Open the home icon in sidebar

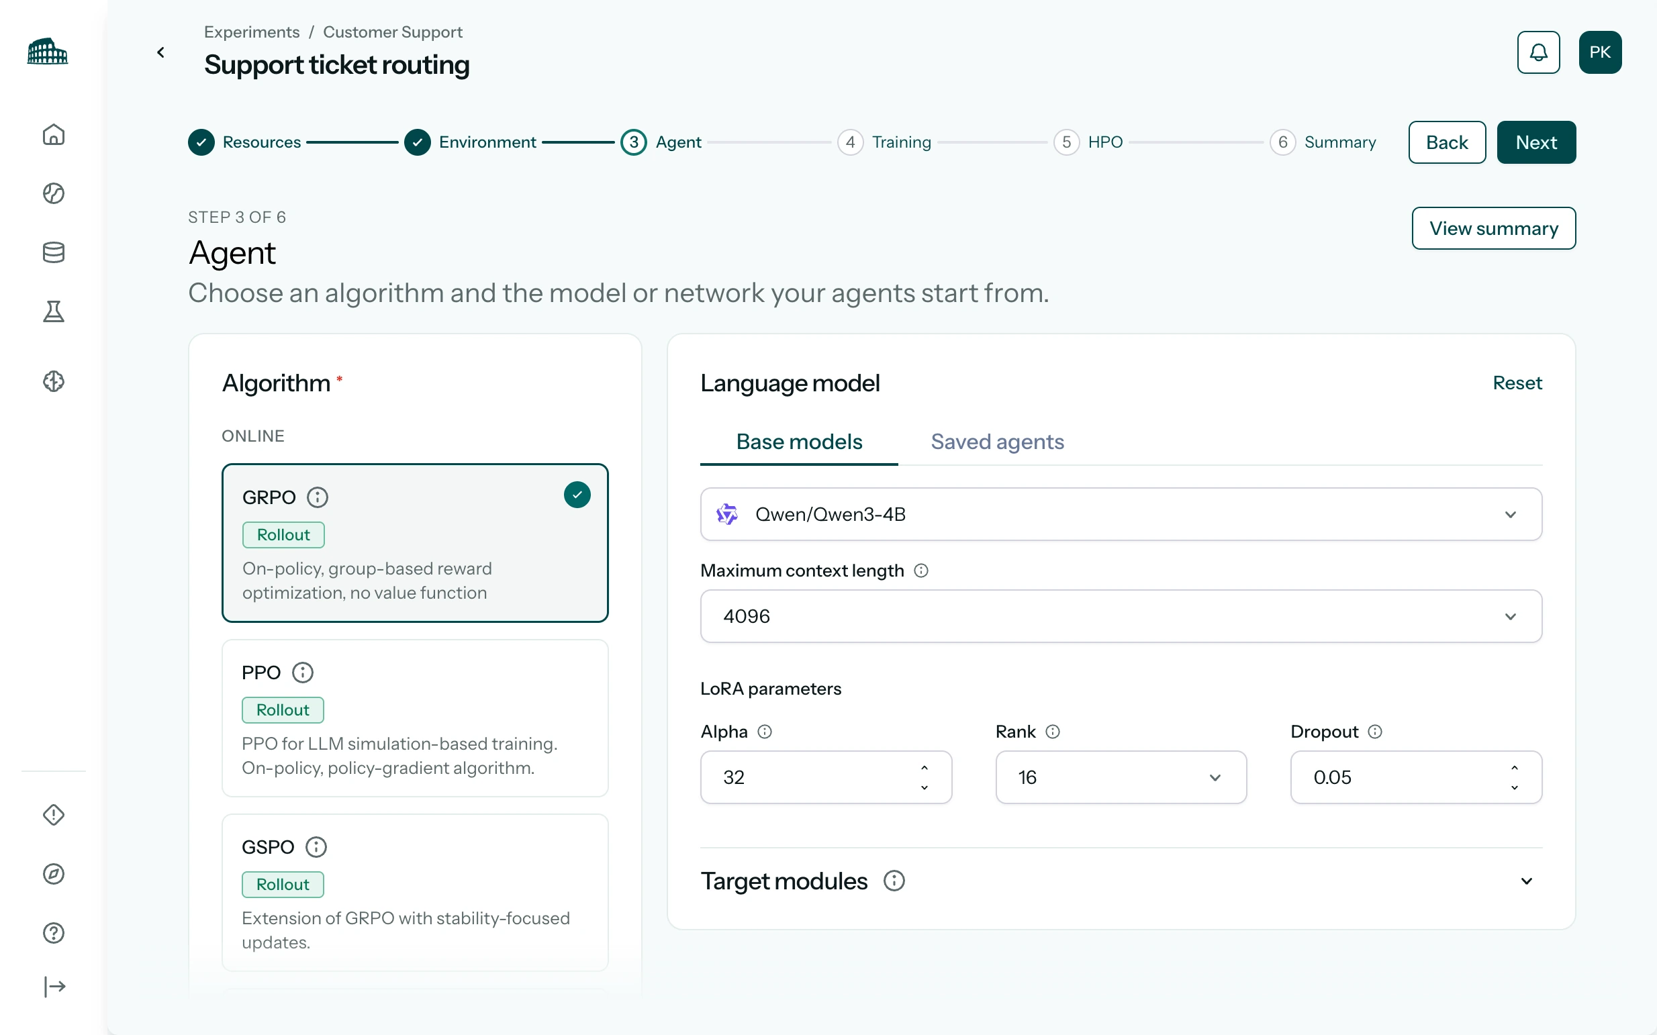(54, 134)
